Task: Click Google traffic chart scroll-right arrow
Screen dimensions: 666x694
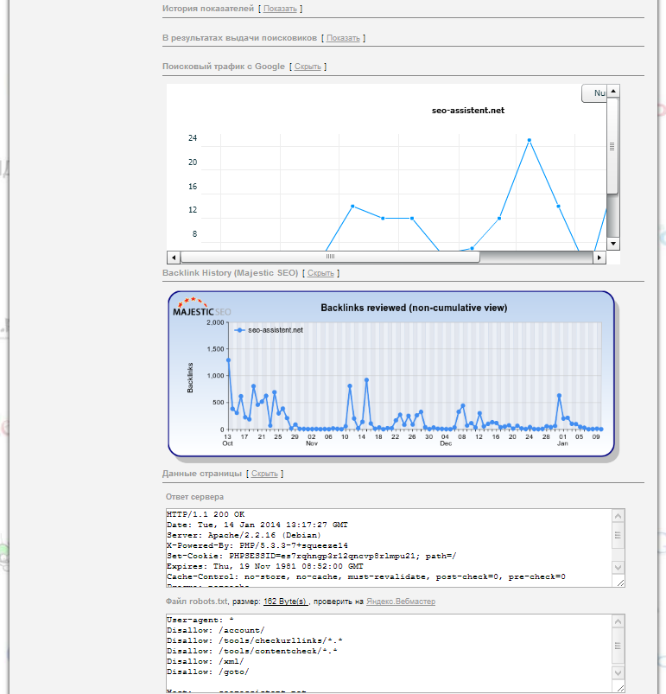Action: coord(598,258)
